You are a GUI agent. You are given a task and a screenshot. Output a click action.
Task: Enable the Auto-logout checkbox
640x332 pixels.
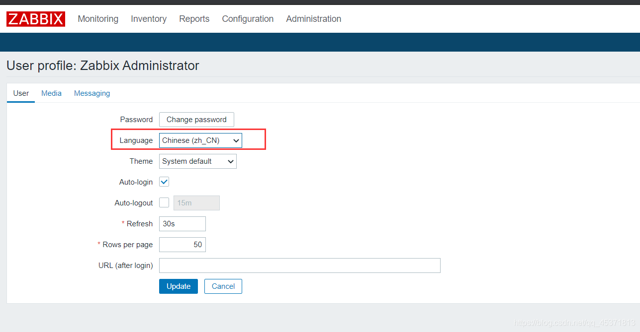pos(164,203)
